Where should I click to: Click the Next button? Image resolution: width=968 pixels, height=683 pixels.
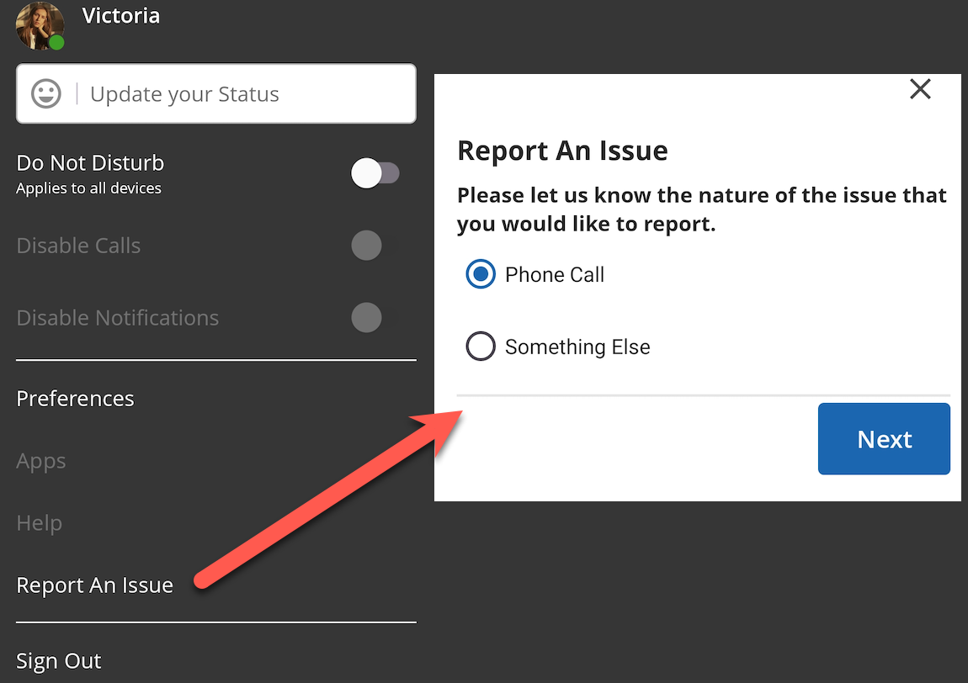(884, 439)
